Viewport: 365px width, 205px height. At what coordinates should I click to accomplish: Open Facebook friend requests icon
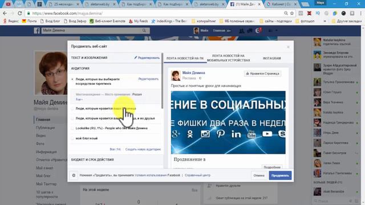point(242,30)
